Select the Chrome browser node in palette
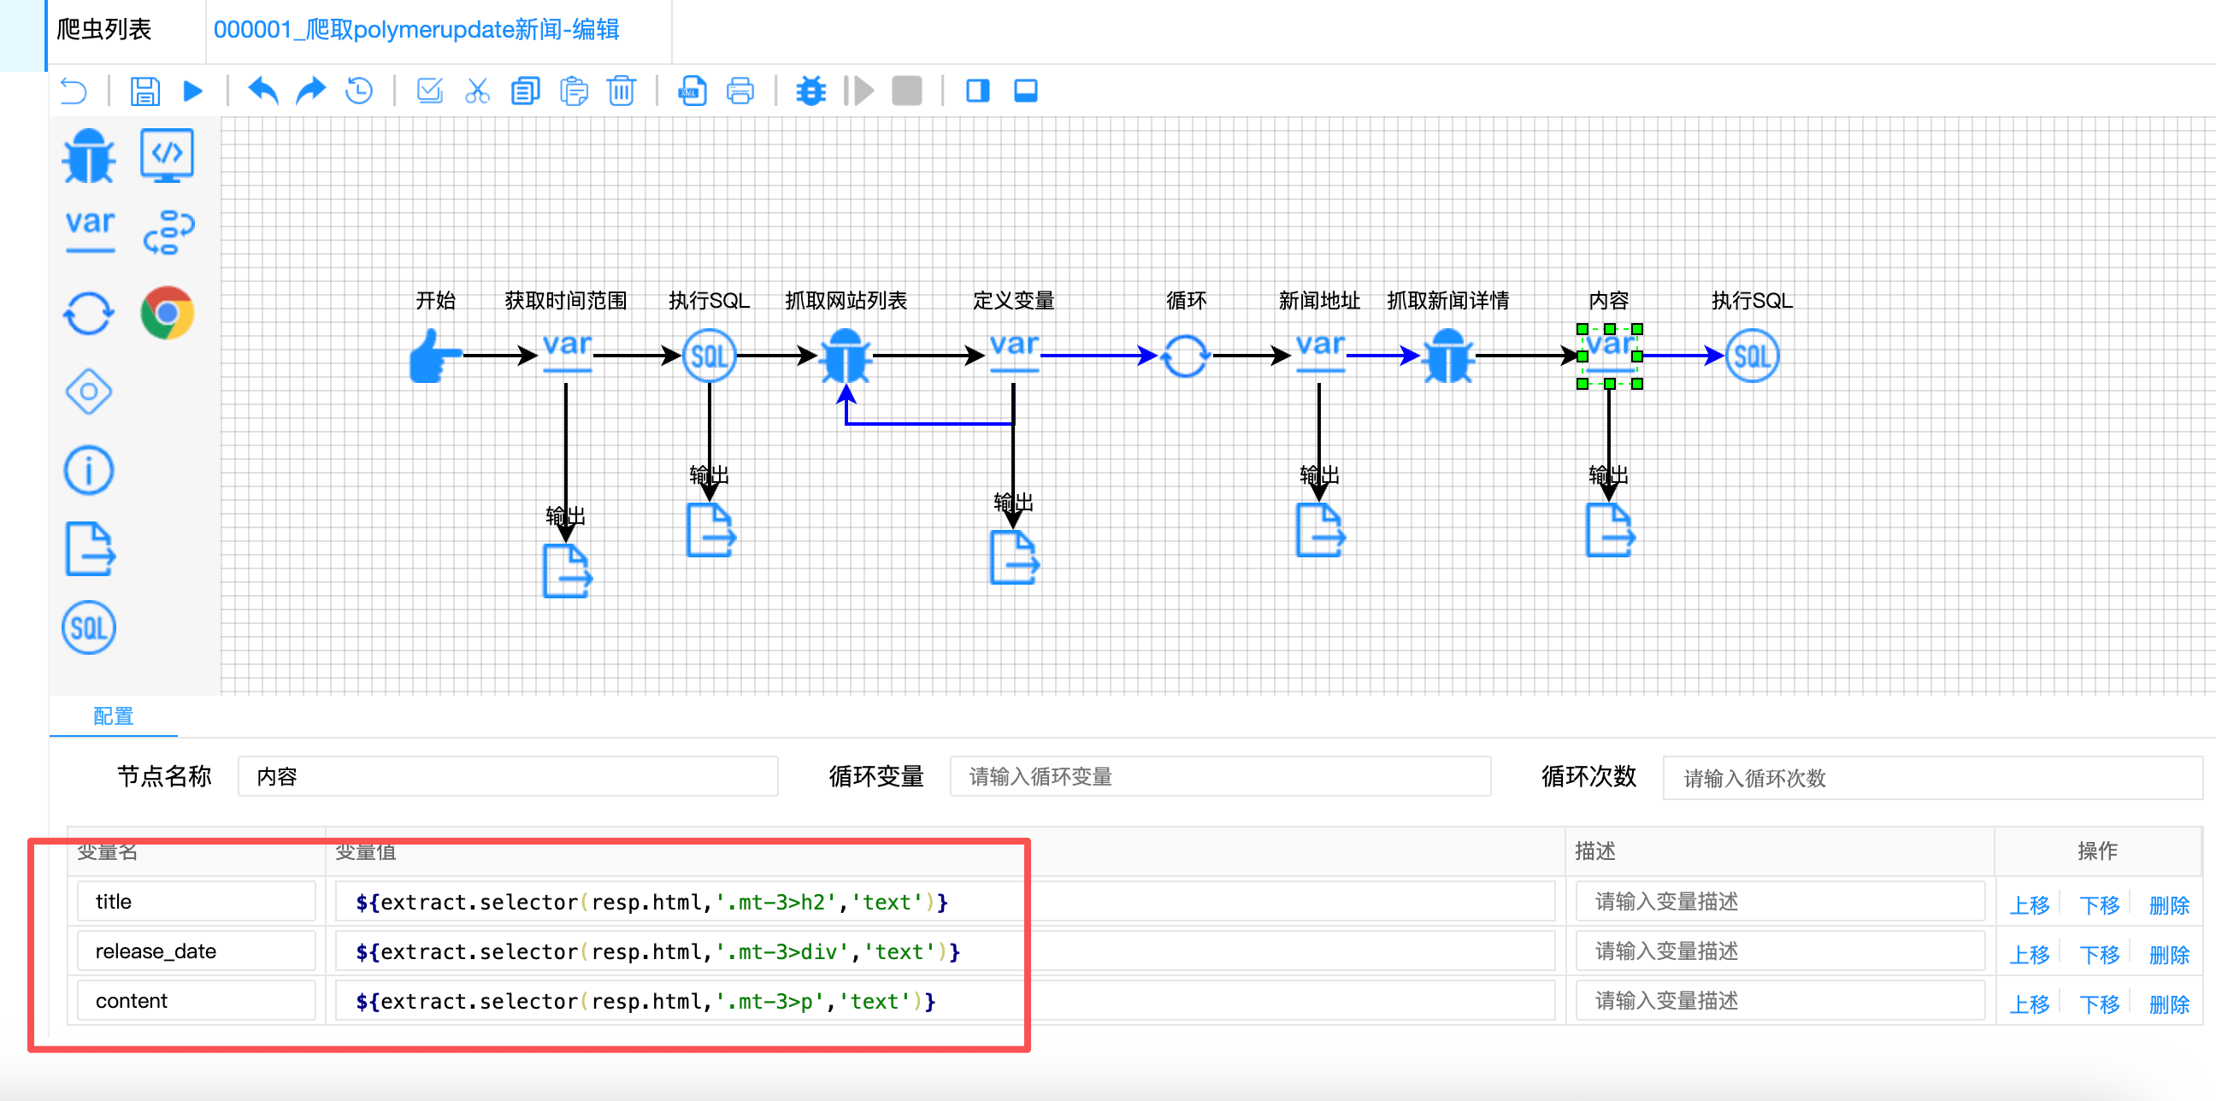 click(x=167, y=313)
